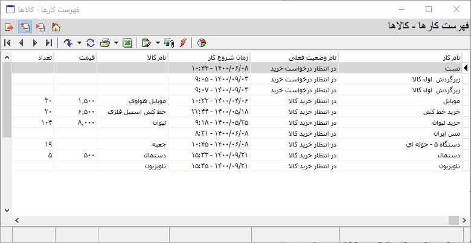Open the pie chart icon
The width and height of the screenshot is (471, 243).
(x=201, y=43)
